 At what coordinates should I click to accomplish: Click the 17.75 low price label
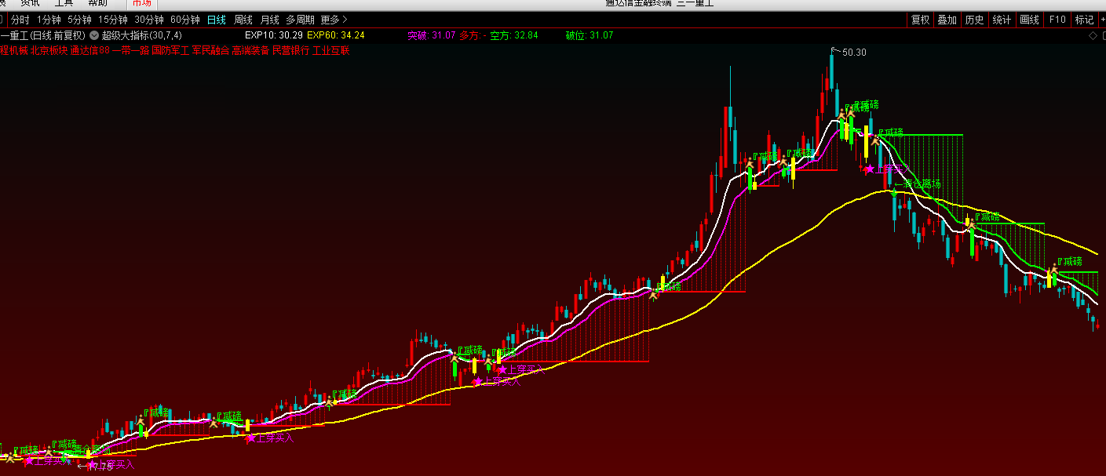tap(100, 467)
